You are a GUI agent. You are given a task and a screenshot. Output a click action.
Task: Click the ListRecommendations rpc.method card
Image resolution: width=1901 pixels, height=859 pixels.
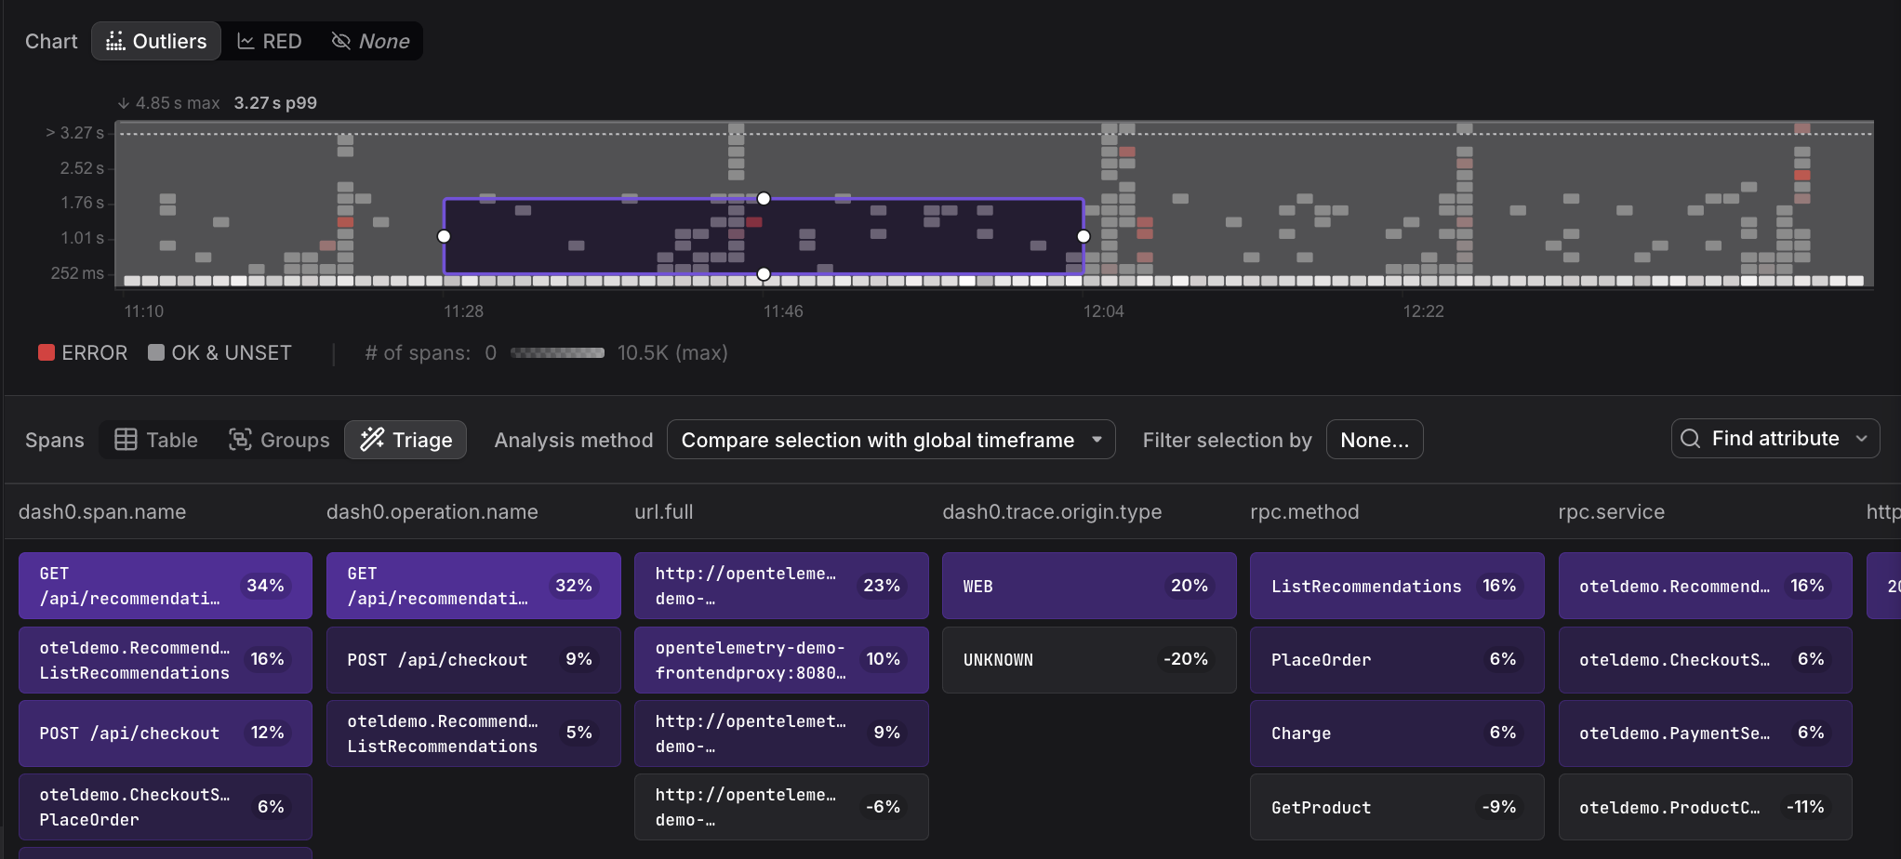click(x=1396, y=586)
